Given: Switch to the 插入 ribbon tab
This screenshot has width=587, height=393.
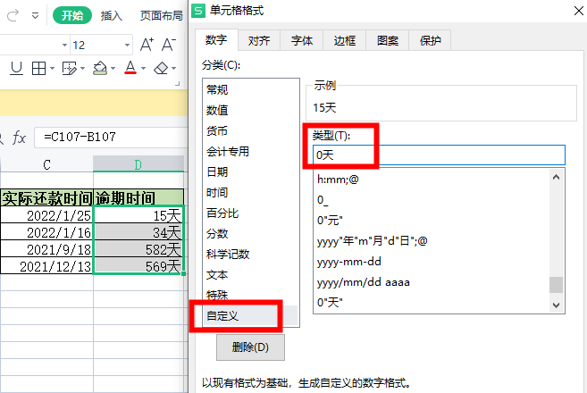Looking at the screenshot, I should pos(112,15).
